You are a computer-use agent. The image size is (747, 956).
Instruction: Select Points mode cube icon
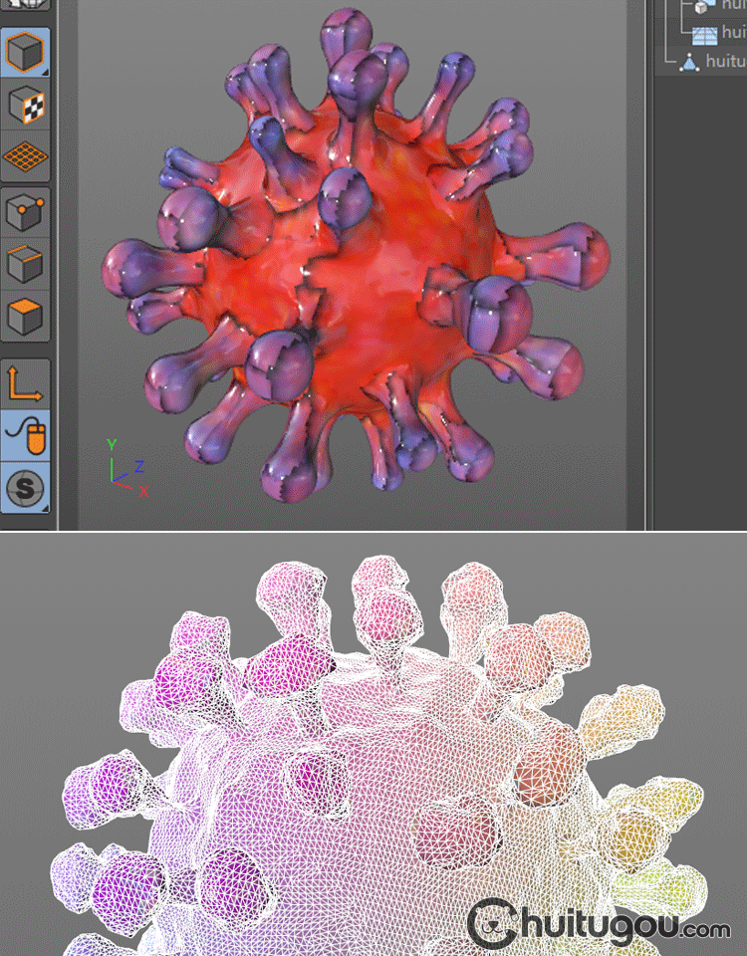(x=25, y=211)
